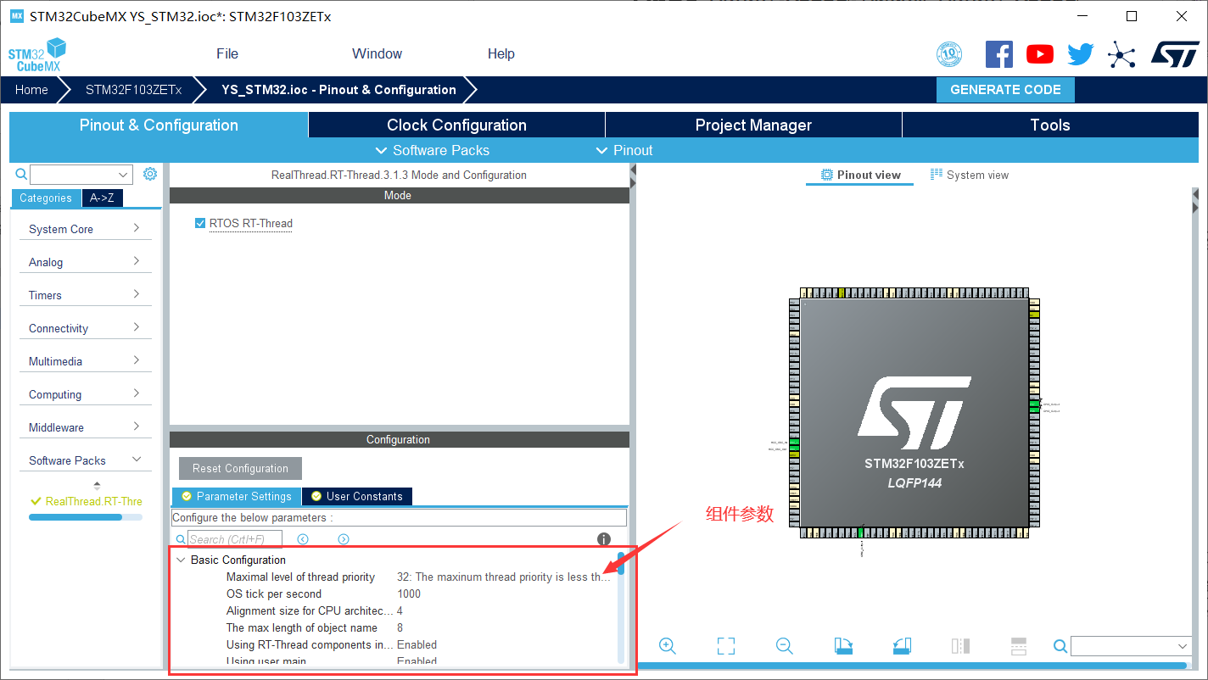
Task: Rotate the chip clockwise
Action: coord(843,646)
